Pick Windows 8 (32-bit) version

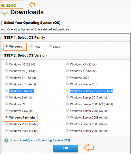coord(6,91)
